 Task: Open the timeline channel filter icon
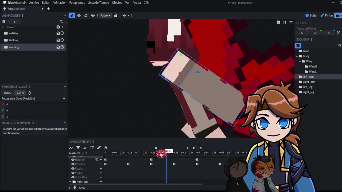(78, 148)
